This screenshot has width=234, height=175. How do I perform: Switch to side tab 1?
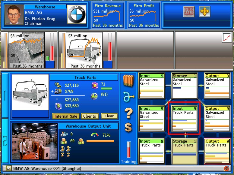tap(5, 95)
